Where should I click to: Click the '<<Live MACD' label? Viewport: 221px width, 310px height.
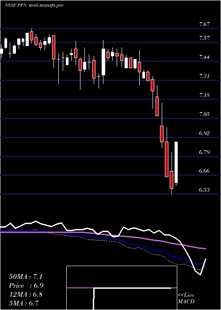(186, 298)
